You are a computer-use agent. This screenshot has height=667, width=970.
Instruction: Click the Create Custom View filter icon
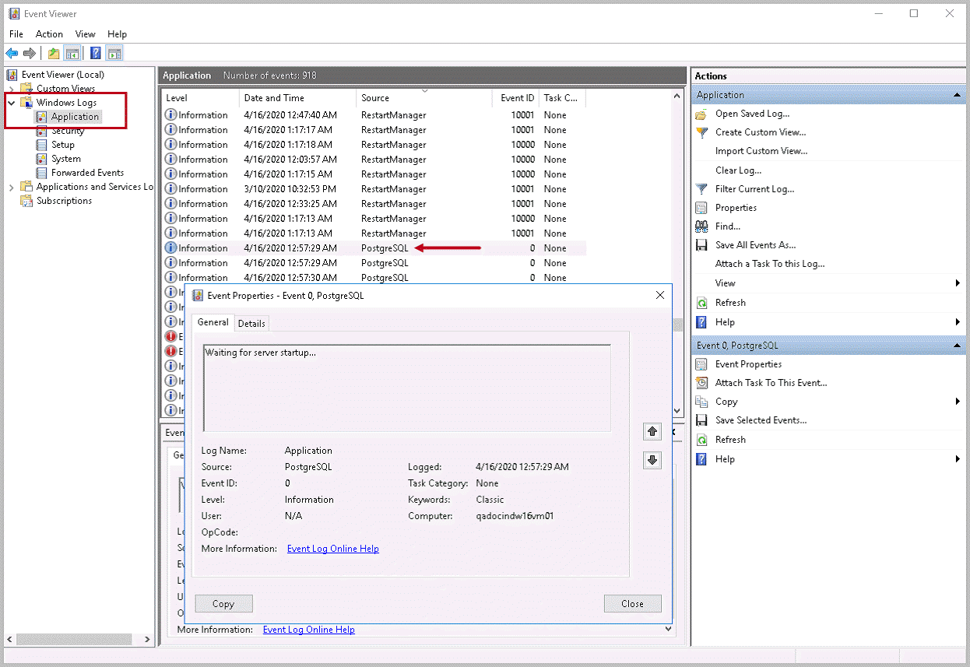[703, 132]
